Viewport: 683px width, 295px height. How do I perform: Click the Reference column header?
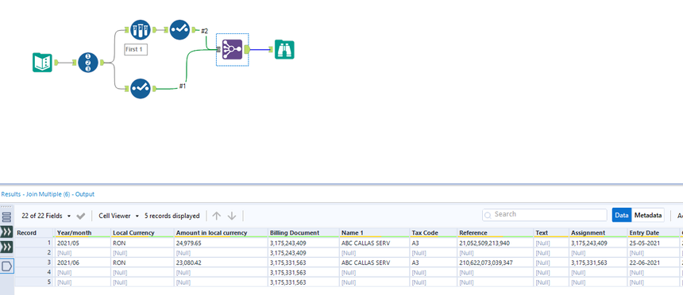click(496, 233)
